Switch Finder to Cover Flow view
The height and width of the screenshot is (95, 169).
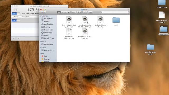69,12
